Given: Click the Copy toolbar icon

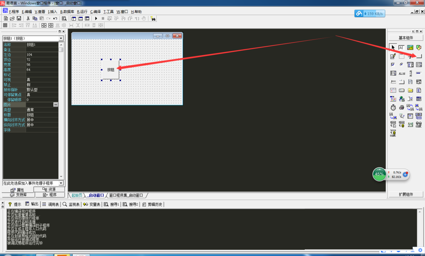Looking at the screenshot, I should coord(35,18).
